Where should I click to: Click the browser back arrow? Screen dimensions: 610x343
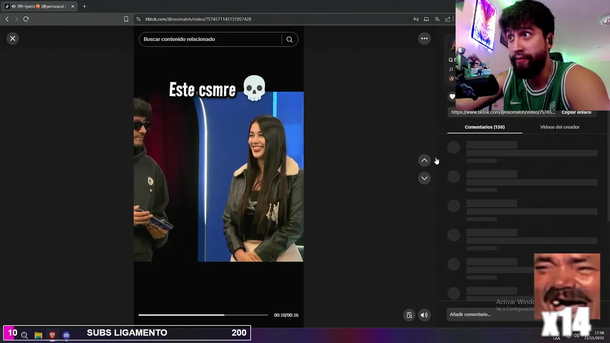coord(7,19)
